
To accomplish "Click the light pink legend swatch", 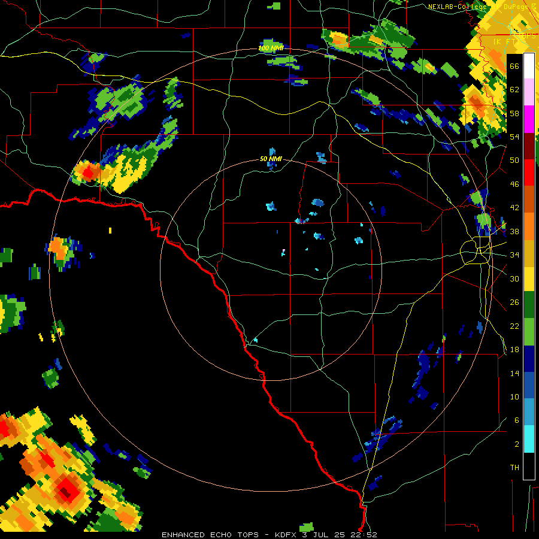I will (x=529, y=92).
